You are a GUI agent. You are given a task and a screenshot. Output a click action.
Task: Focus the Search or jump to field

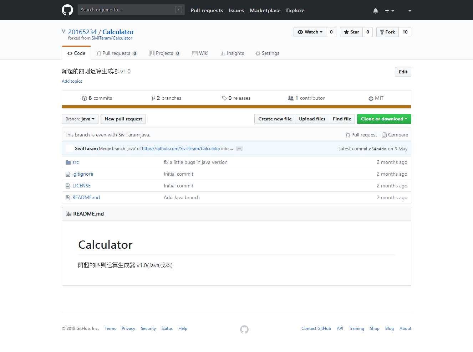[131, 10]
